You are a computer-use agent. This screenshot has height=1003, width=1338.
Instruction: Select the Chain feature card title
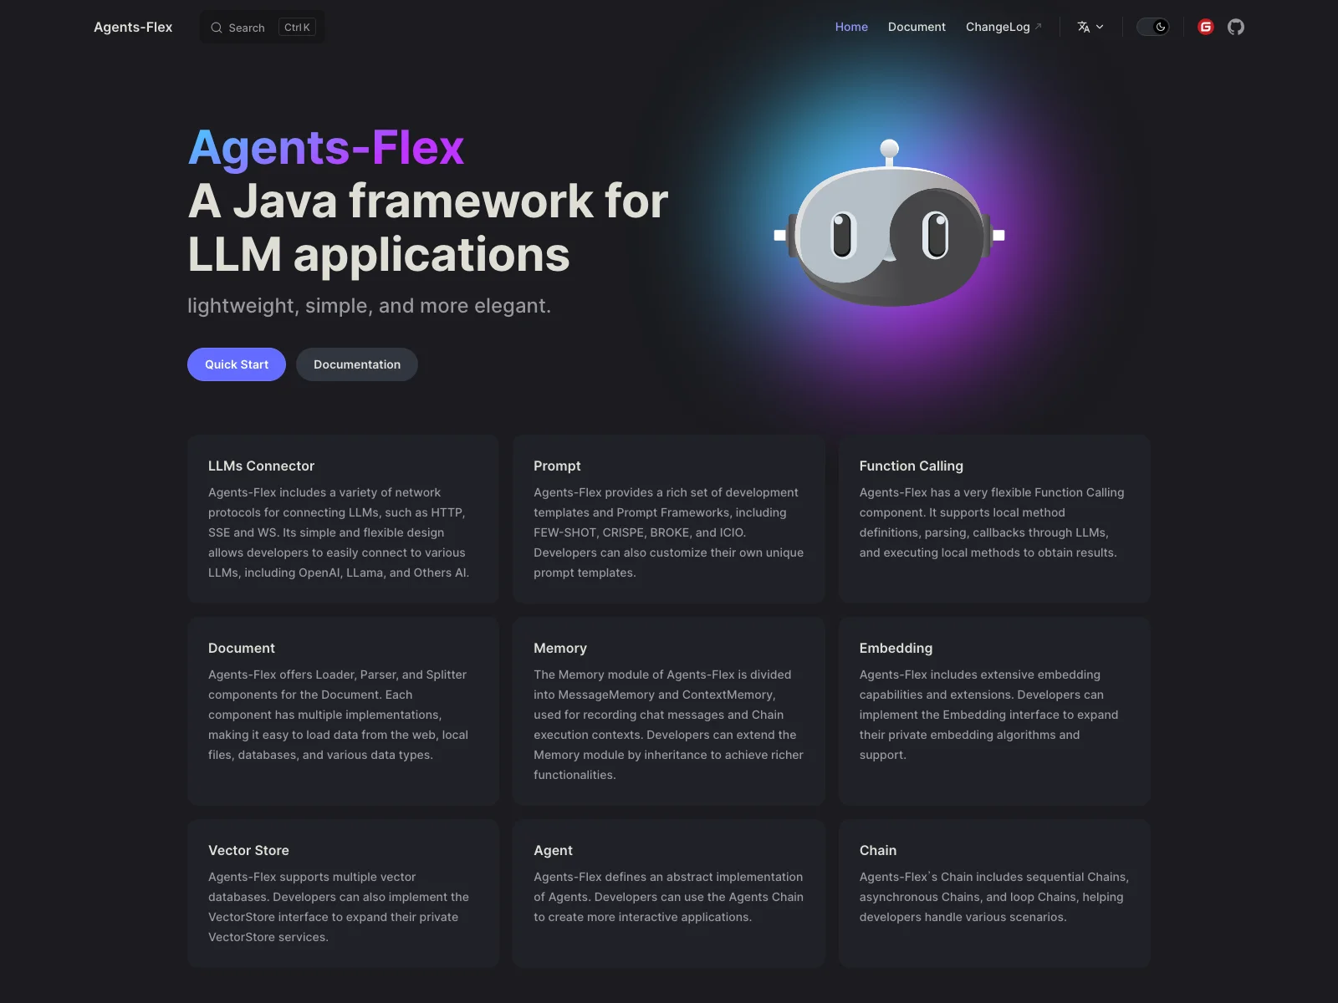pyautogui.click(x=877, y=850)
